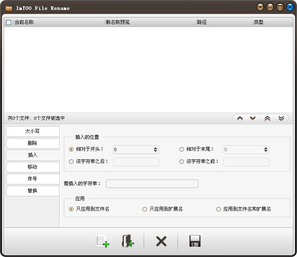Move selected file to top
Image resolution: width=297 pixels, height=257 pixels.
click(x=267, y=119)
